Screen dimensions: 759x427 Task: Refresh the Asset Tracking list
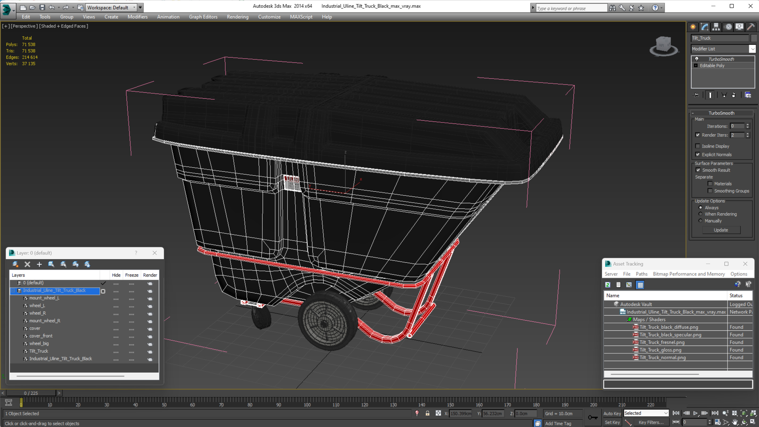pyautogui.click(x=608, y=285)
